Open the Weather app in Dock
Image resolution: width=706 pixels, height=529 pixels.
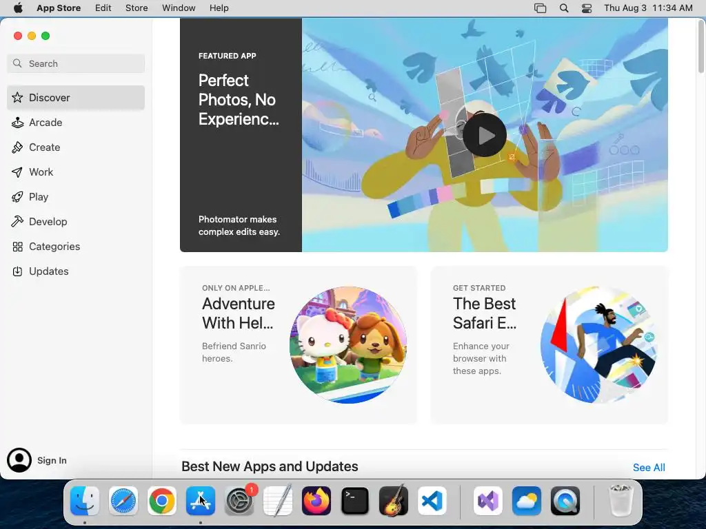click(x=527, y=501)
